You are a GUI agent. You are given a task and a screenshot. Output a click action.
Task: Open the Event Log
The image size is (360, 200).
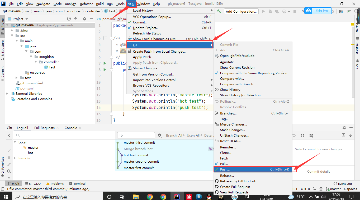tap(343, 184)
